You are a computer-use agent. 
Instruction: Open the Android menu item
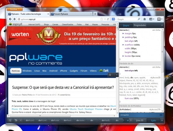[x=53, y=71]
